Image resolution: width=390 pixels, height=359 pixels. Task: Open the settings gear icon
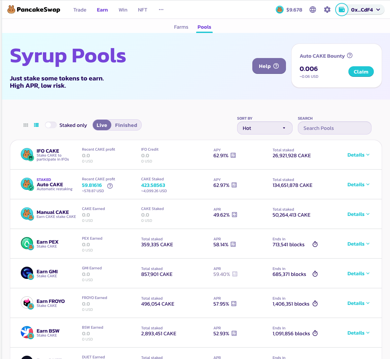coord(327,10)
